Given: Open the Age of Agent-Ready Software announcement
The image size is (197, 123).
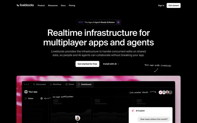Looking at the screenshot, I should coord(98,22).
